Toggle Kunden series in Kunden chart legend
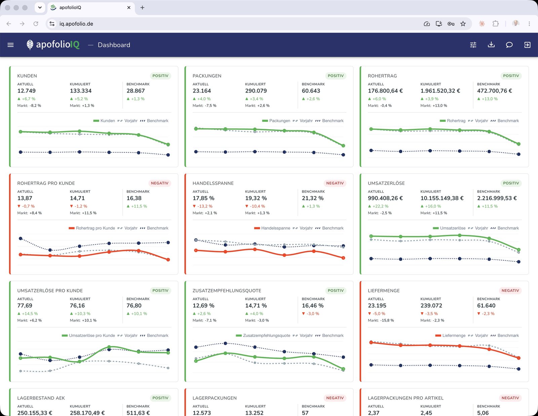538x416 pixels. point(104,120)
